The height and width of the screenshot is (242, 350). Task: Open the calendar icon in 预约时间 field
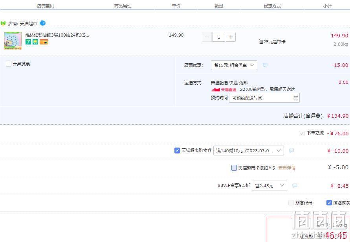296,98
